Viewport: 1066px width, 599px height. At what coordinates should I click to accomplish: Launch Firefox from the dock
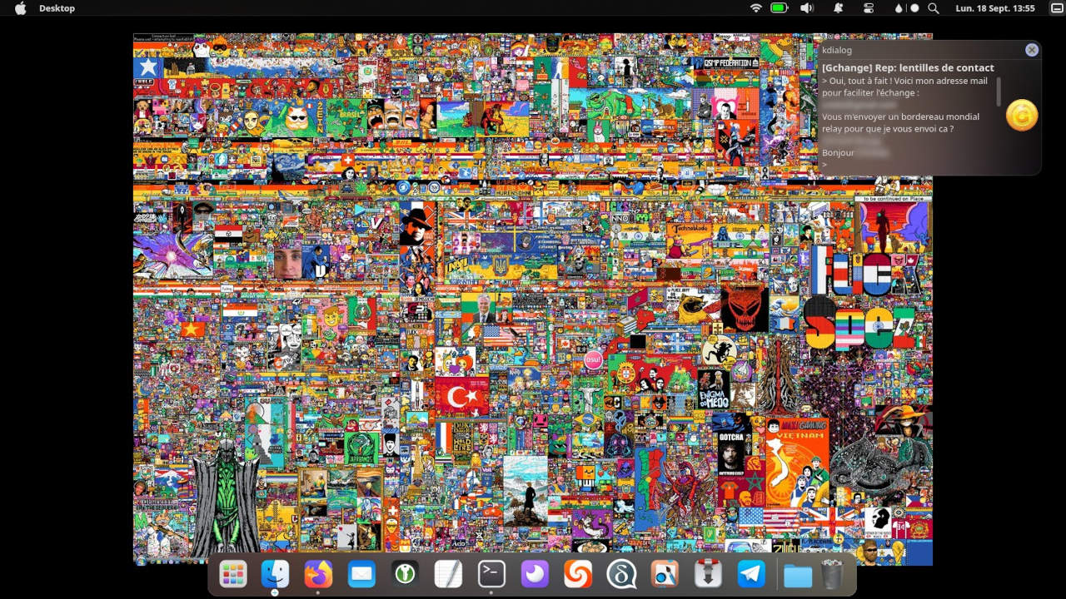(318, 574)
